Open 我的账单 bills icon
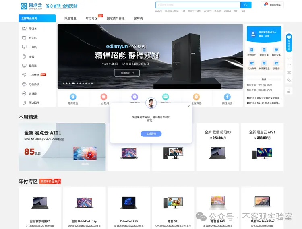This screenshot has height=229, width=302. (252, 63)
